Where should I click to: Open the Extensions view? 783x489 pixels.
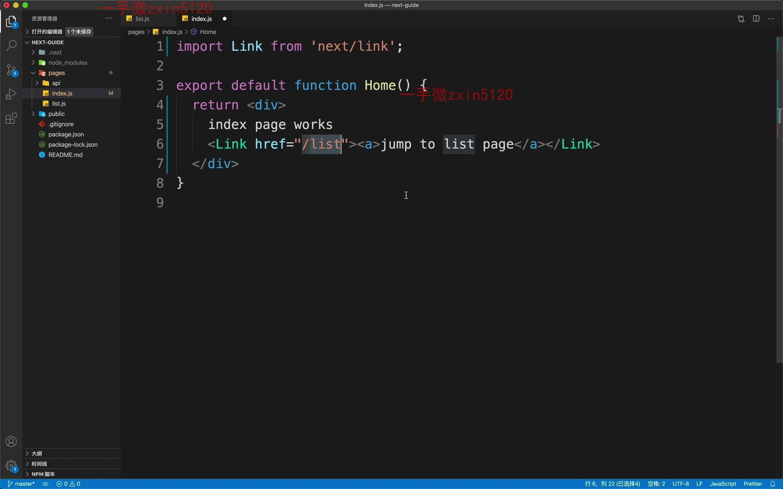pos(11,119)
